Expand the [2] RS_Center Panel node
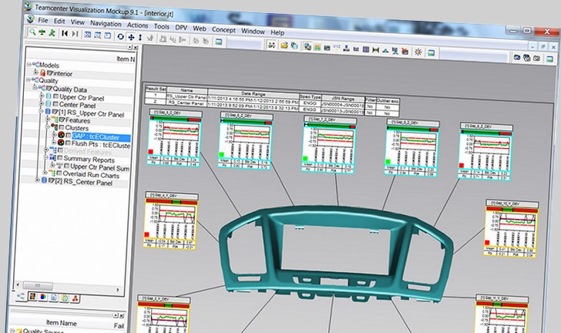The width and height of the screenshot is (561, 333). pos(37,180)
